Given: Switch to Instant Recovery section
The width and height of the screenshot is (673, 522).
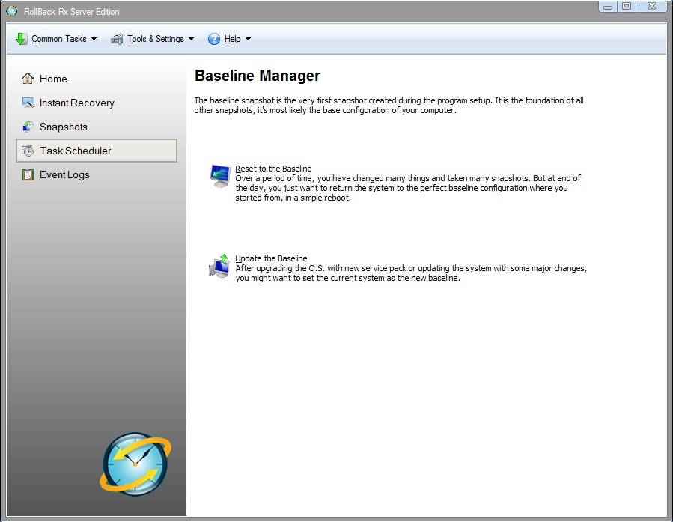Looking at the screenshot, I should coord(77,103).
